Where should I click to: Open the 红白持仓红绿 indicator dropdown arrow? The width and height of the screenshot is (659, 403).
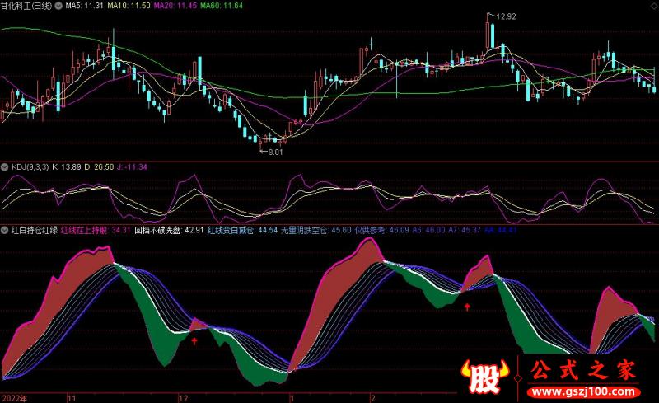[x=5, y=231]
